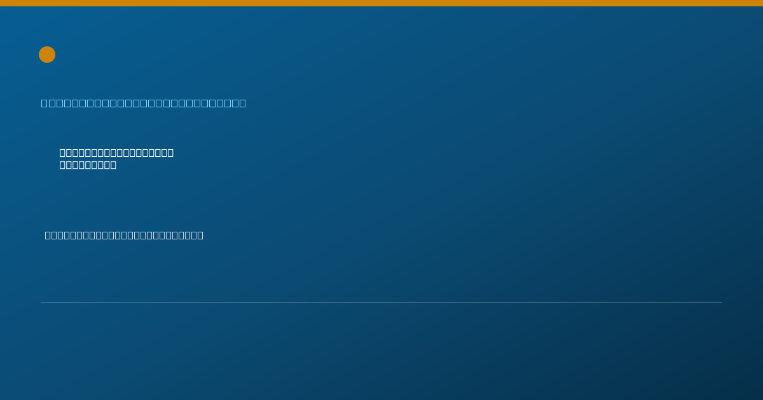Click the orange circle icon
Image resolution: width=763 pixels, height=400 pixels.
tap(47, 55)
